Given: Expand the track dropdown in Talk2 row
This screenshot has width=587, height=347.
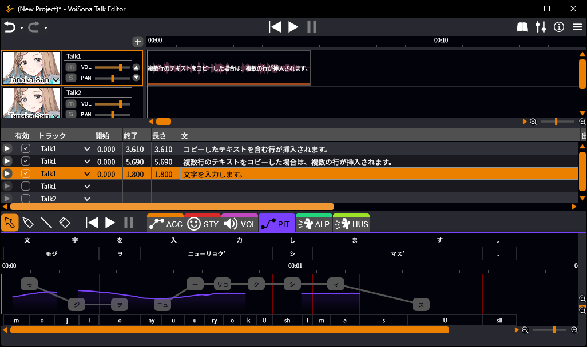Looking at the screenshot, I should 87,199.
